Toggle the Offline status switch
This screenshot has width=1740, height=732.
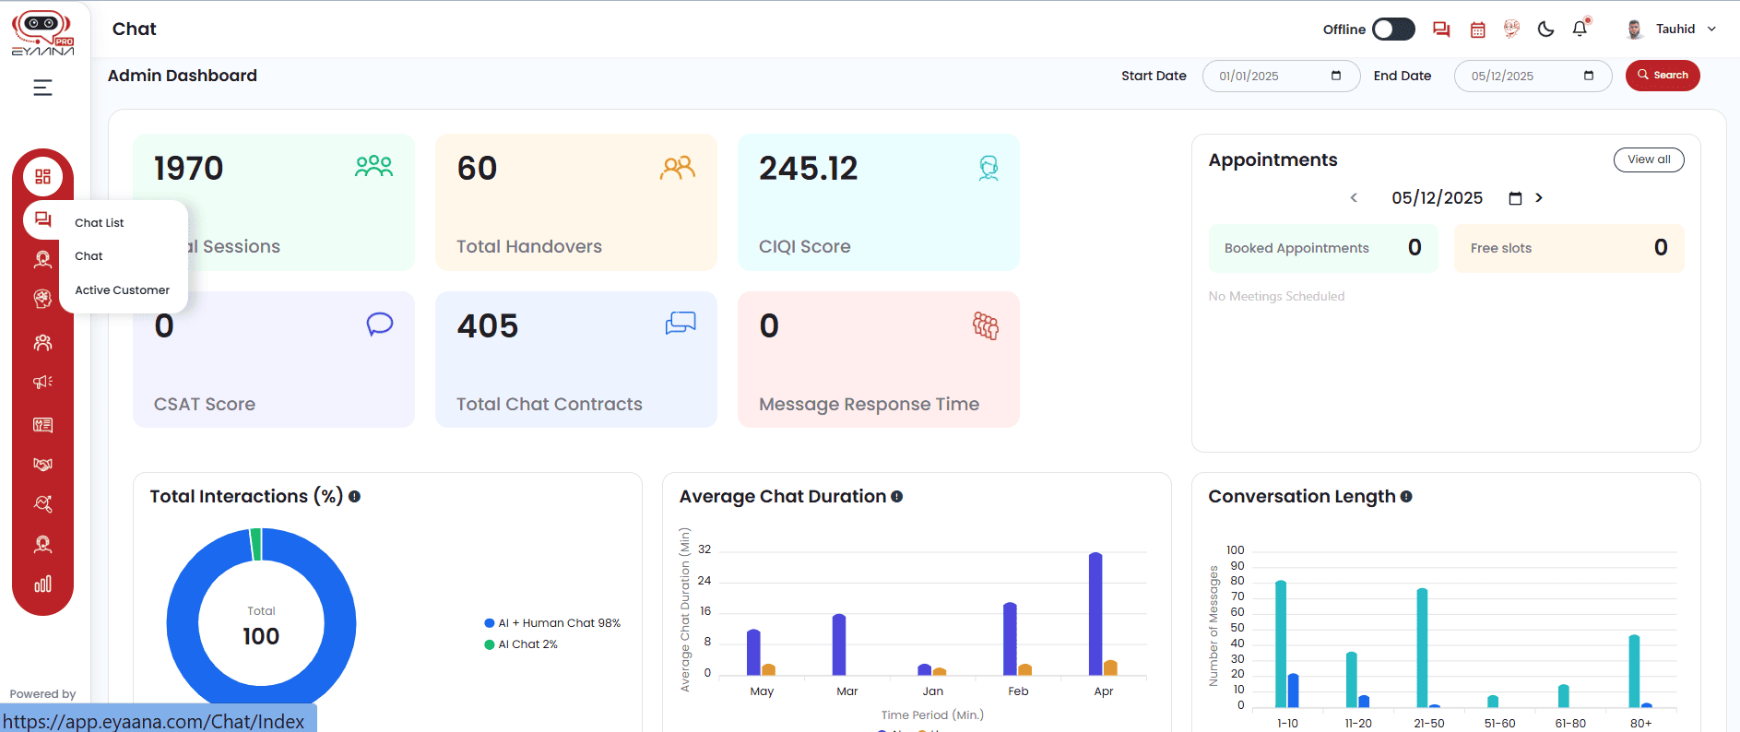(x=1392, y=30)
